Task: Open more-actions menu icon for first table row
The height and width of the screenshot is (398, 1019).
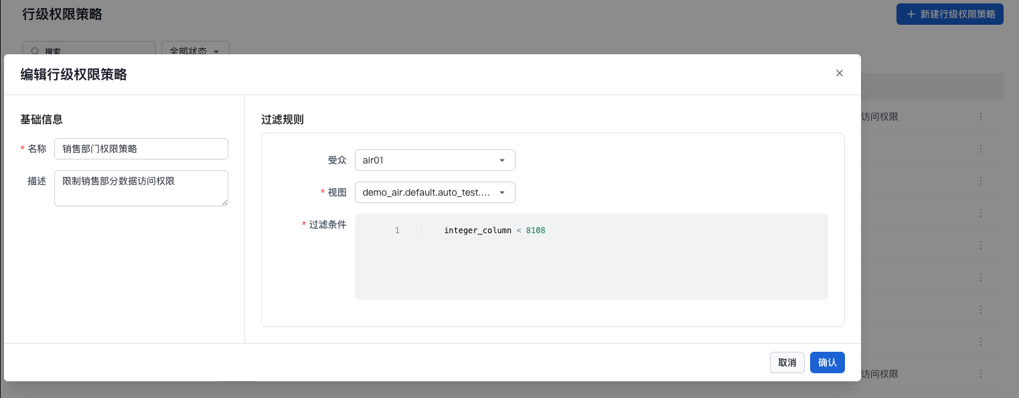Action: tap(981, 117)
